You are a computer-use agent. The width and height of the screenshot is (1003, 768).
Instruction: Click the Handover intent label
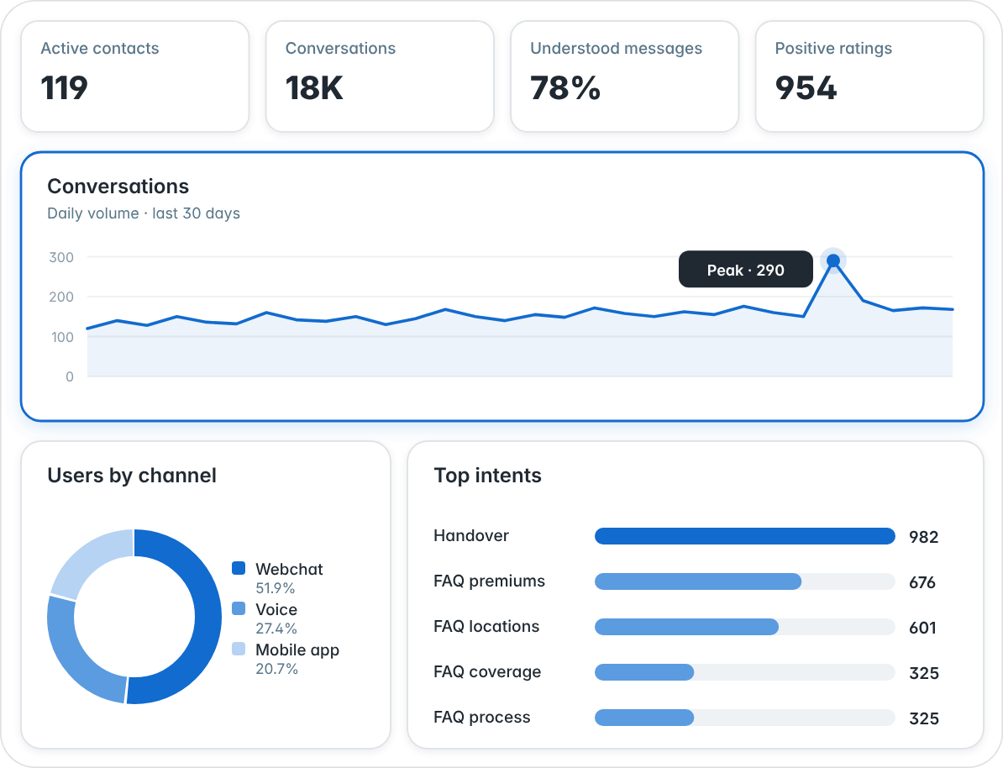pos(471,536)
